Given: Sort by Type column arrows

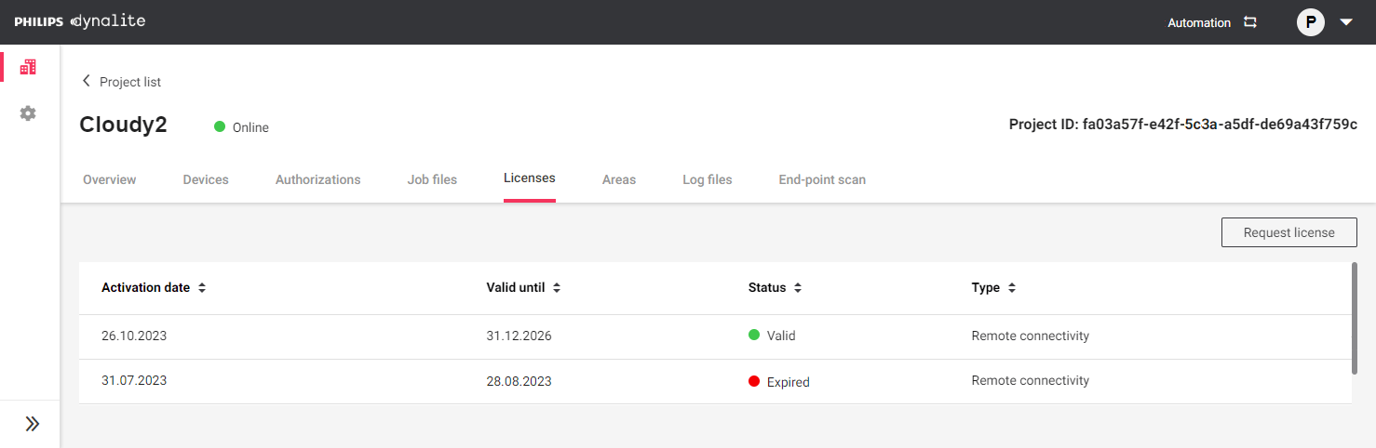Looking at the screenshot, I should pos(1011,288).
